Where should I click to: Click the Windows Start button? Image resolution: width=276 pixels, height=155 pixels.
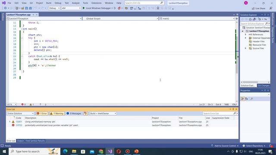(x=4, y=151)
